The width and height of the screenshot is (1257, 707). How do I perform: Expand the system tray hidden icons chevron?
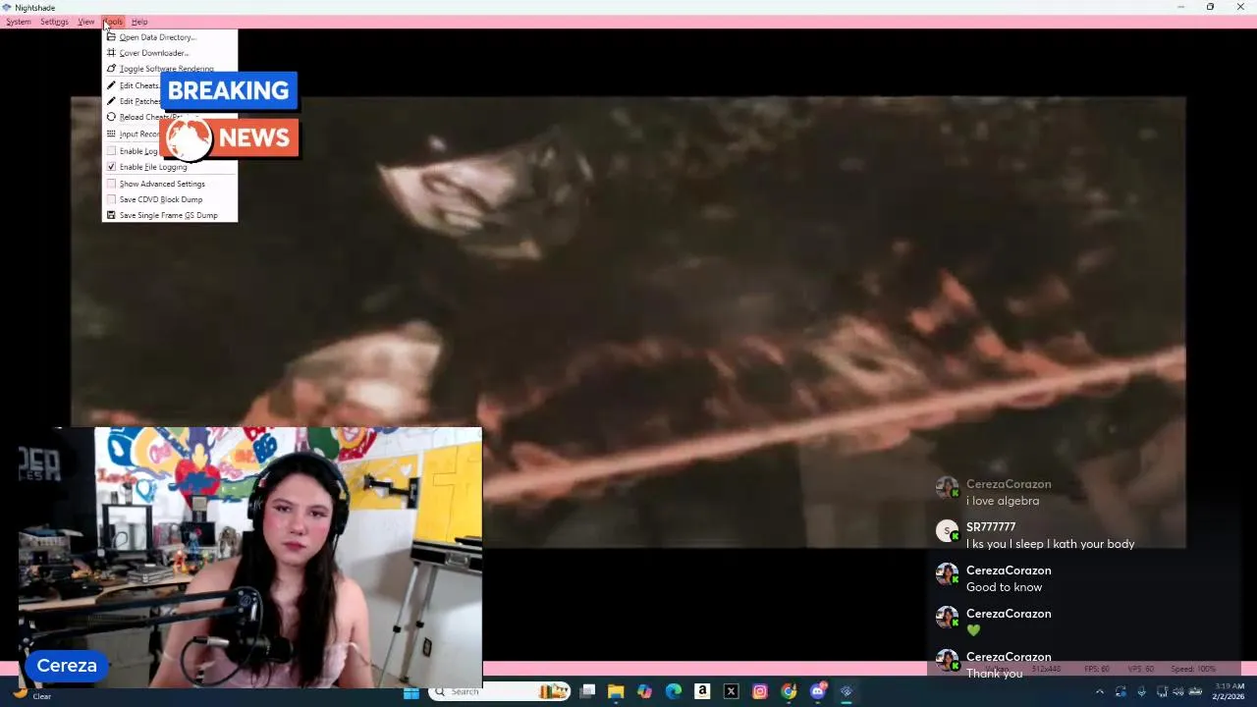pos(1099,691)
